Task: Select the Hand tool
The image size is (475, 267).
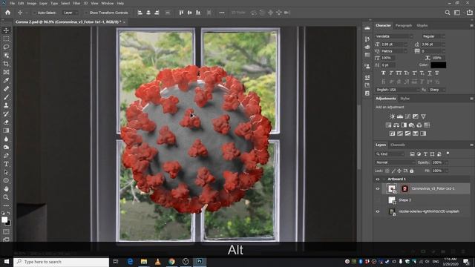Action: coord(6,189)
